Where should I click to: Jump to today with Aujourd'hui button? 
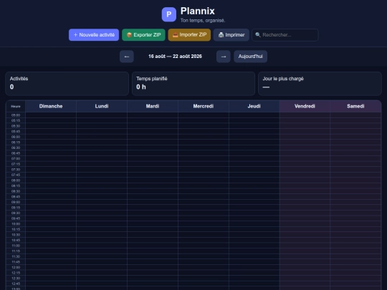click(x=251, y=57)
